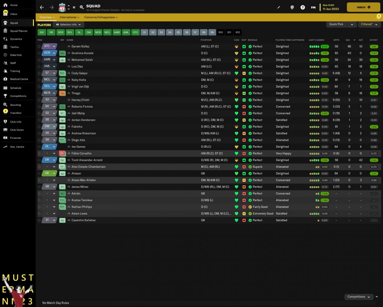The image size is (383, 307).
Task: Open the STC position dropdown for Darwin Núñez
Action: click(54, 46)
